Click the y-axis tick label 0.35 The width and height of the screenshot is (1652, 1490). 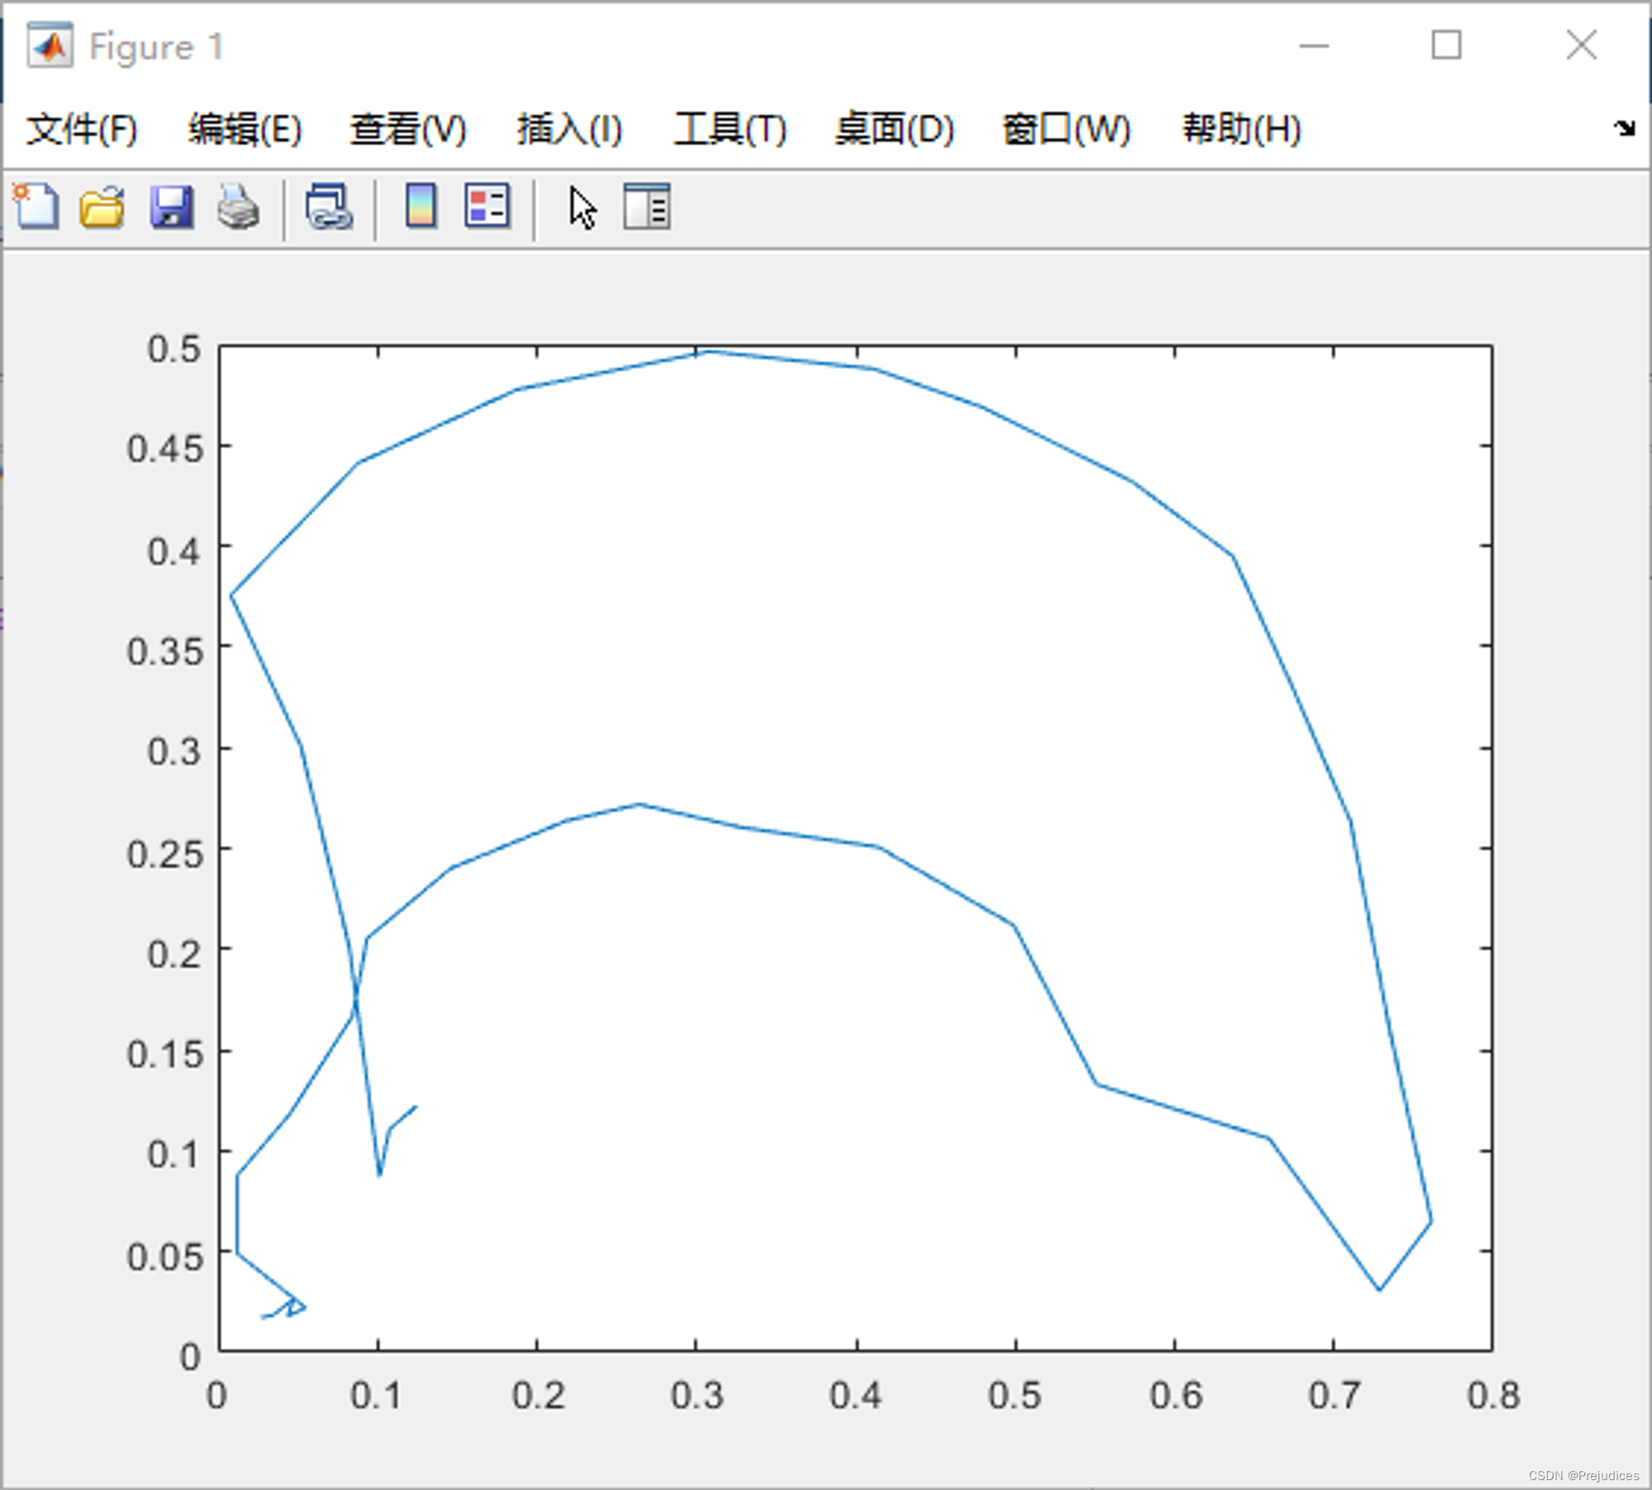pos(165,651)
